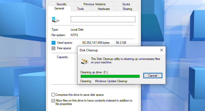Click the Windows drive icon beside name field
The image size is (205, 111).
55,20
